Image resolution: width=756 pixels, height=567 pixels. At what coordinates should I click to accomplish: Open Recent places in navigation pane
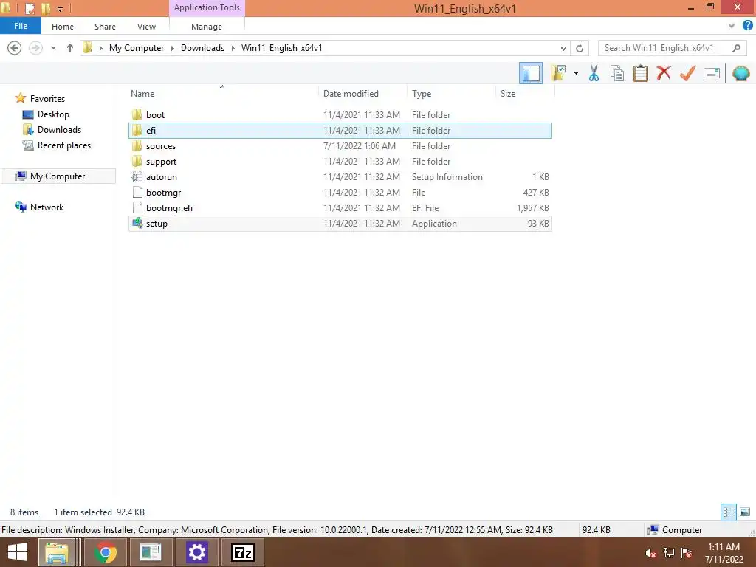click(64, 145)
